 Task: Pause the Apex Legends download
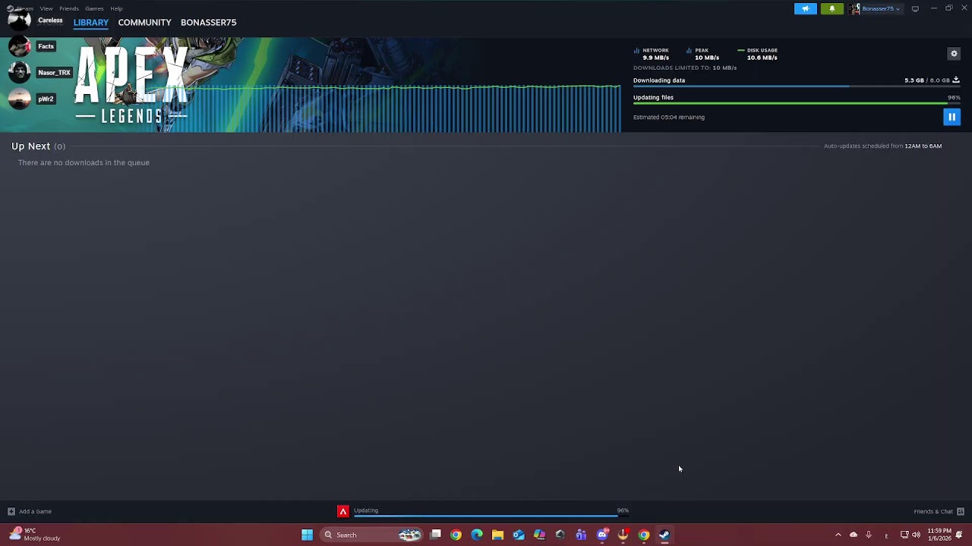tap(951, 117)
